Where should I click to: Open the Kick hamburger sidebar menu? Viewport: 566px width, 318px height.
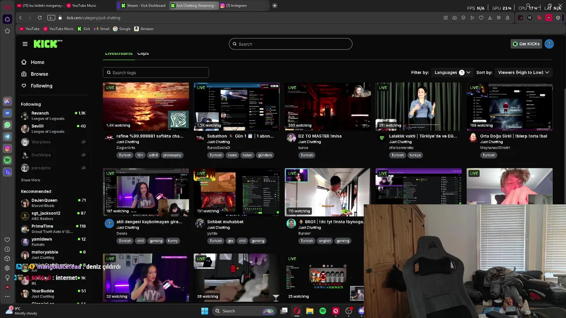click(25, 44)
